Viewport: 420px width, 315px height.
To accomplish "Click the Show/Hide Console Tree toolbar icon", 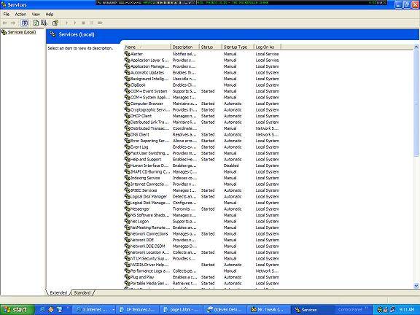I will point(25,23).
